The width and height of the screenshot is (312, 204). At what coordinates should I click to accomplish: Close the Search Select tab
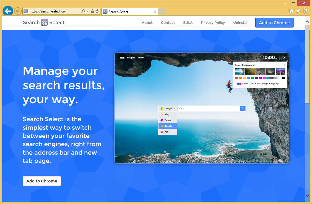[x=155, y=12]
